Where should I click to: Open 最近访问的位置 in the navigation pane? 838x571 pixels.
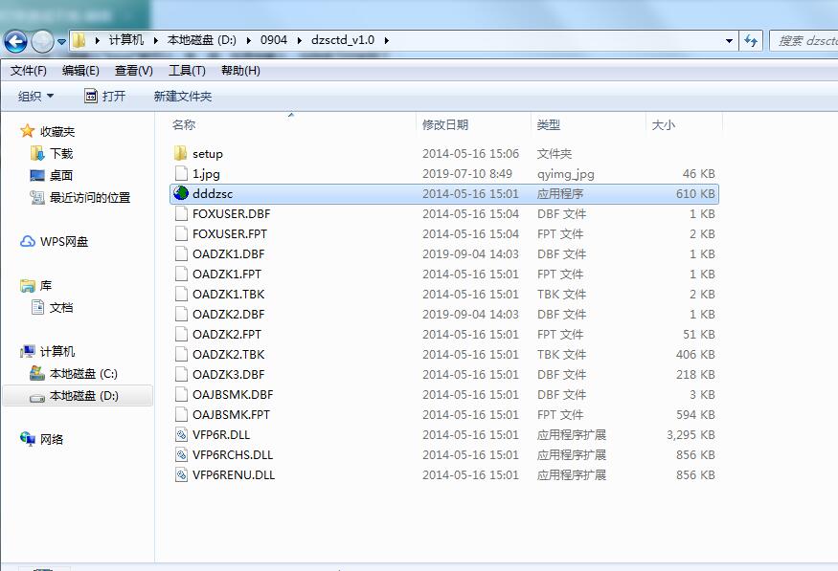pos(90,197)
